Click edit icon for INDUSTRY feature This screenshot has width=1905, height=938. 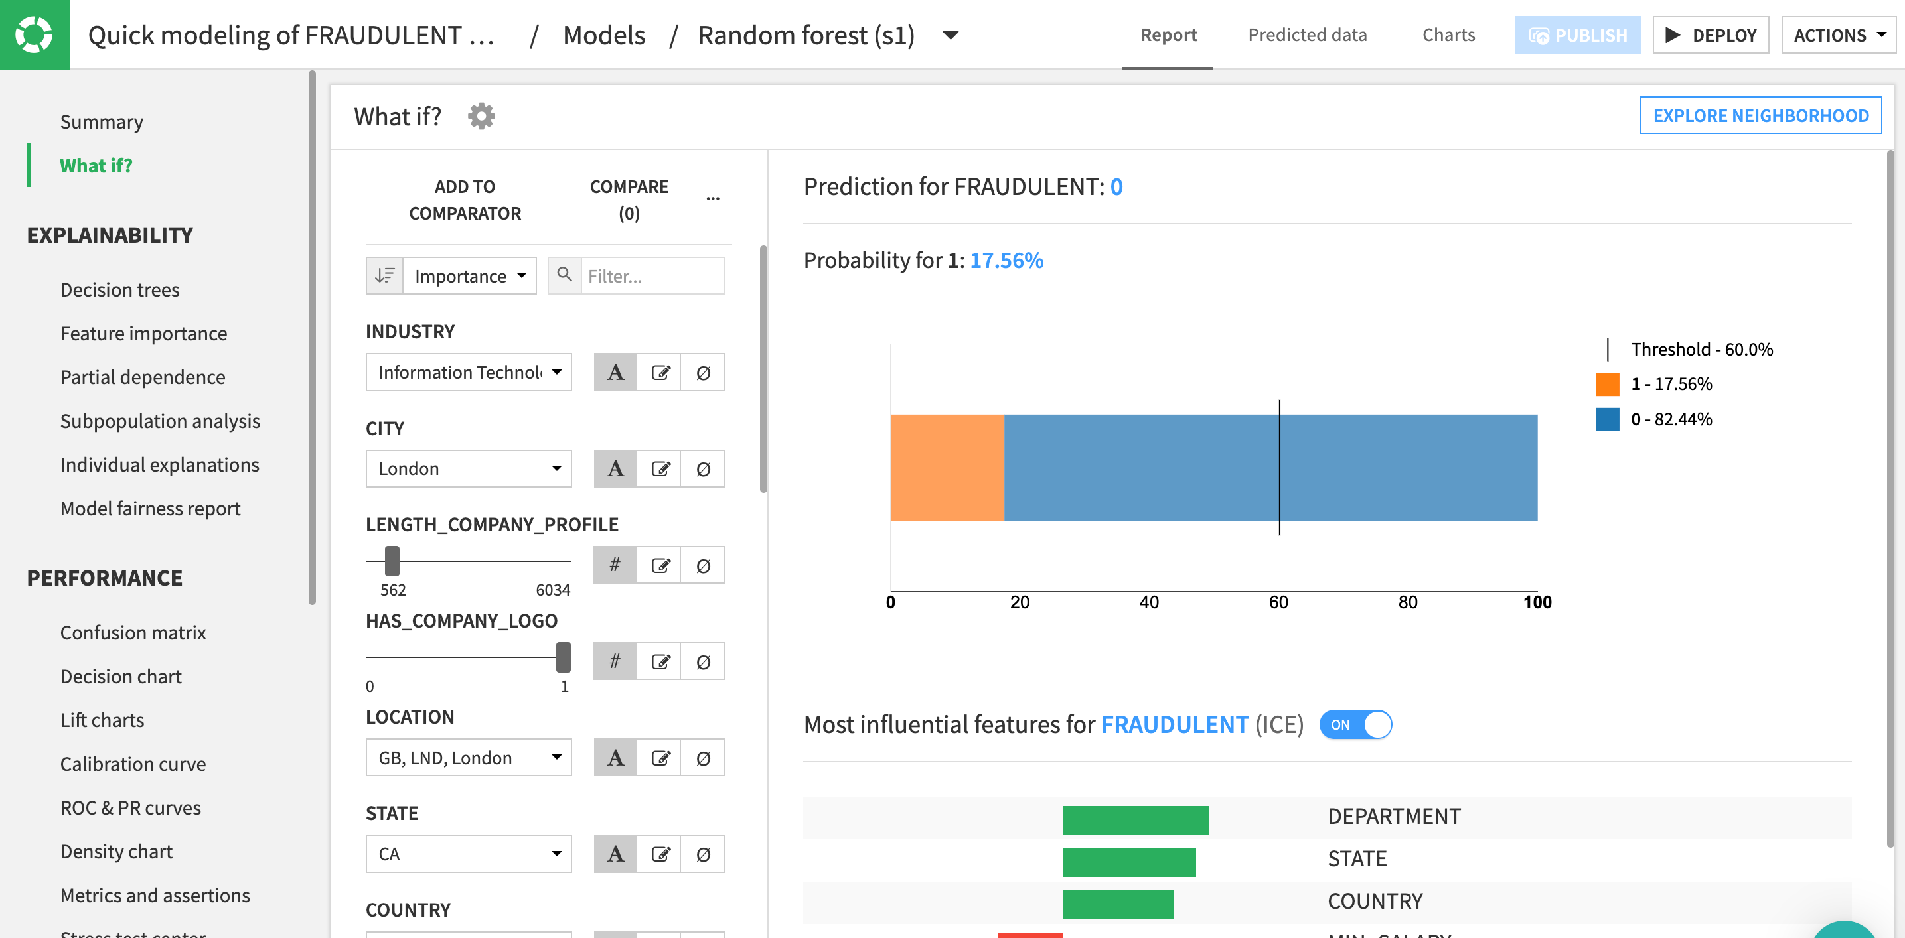pos(660,373)
